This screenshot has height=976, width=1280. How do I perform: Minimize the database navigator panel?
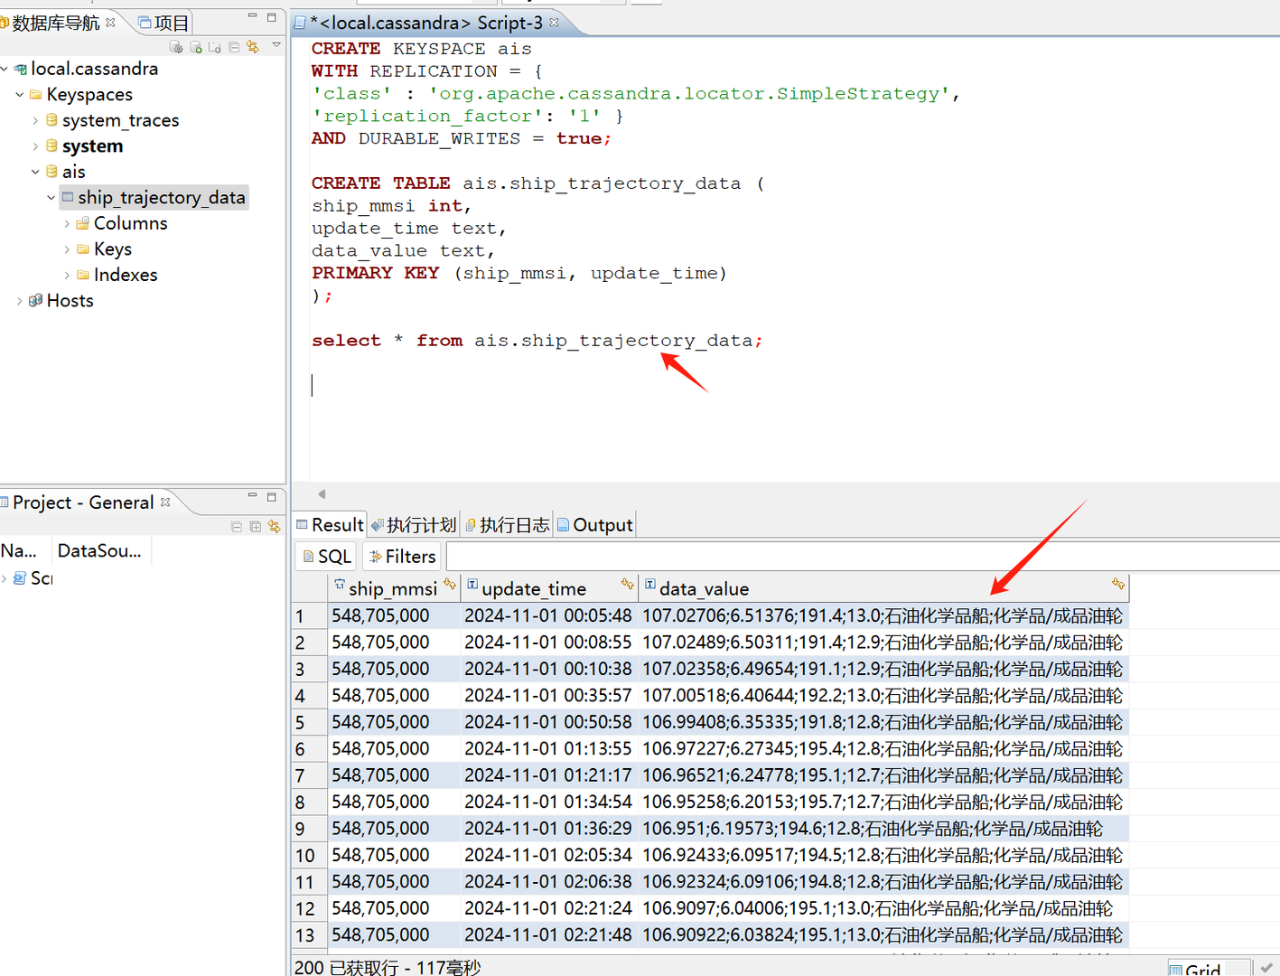click(x=252, y=17)
